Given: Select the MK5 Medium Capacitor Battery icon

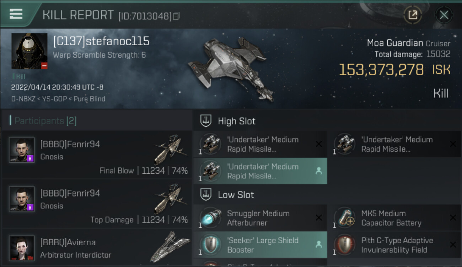Looking at the screenshot, I should 344,218.
